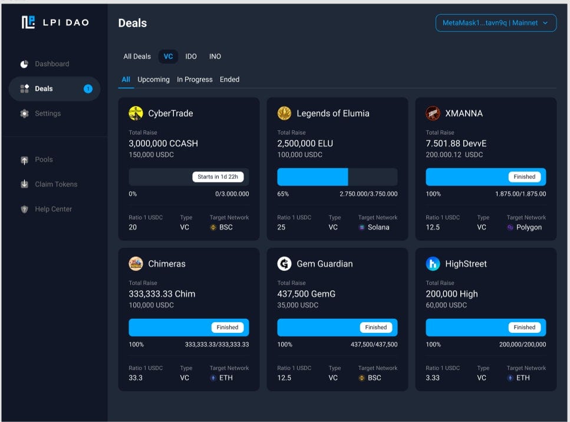Viewport: 570px width, 422px height.
Task: Click the LPI DAO logo icon
Action: click(28, 22)
